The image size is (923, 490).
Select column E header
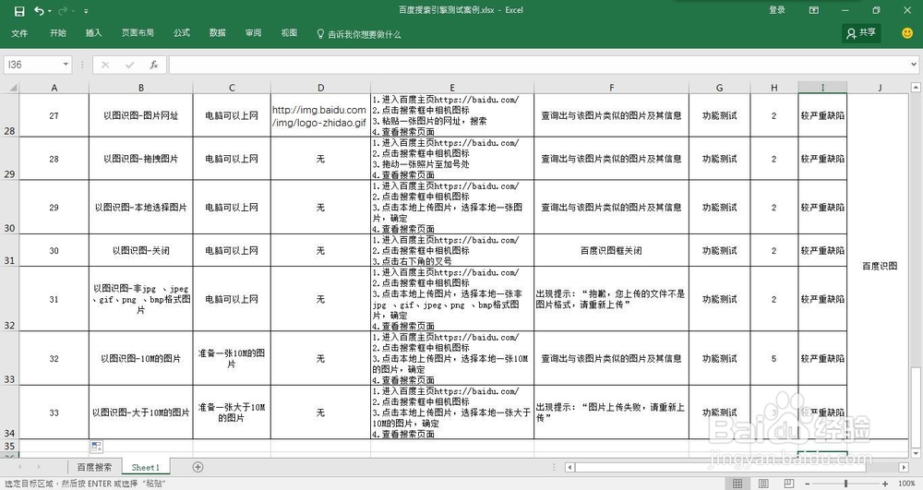pyautogui.click(x=452, y=88)
